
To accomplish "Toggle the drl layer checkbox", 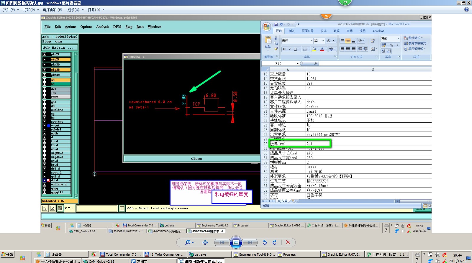I will 45,89.
